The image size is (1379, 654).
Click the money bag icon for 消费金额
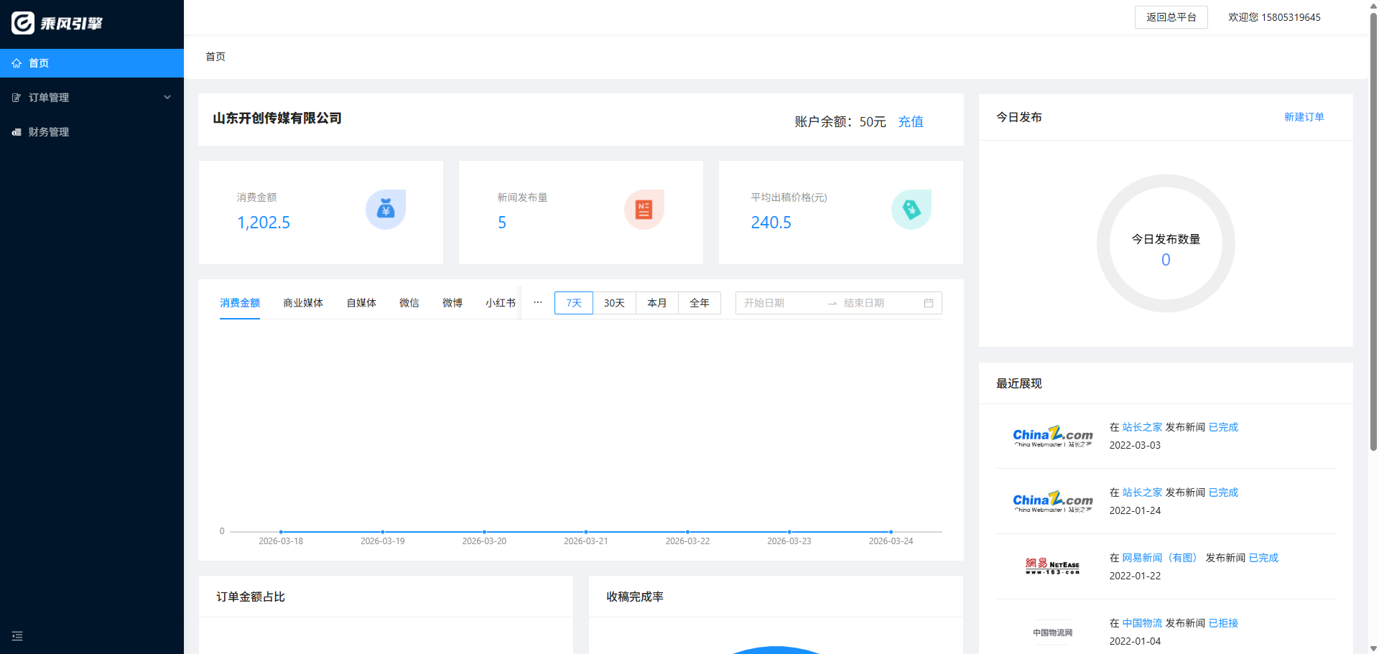386,210
